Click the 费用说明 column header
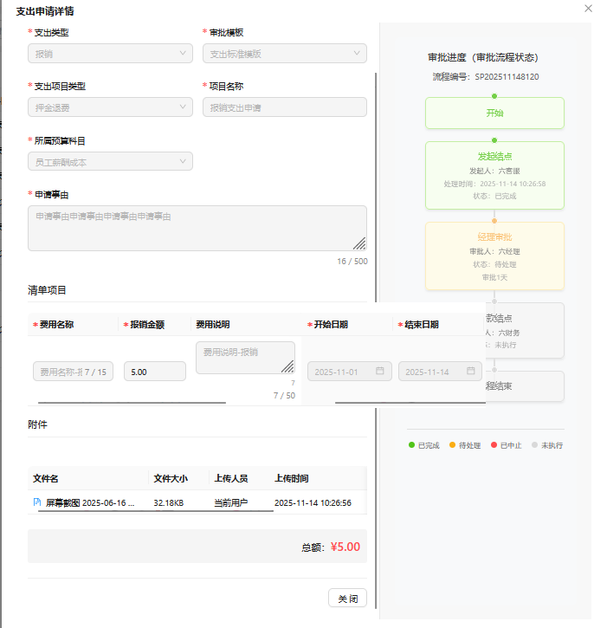The image size is (594, 628). [x=213, y=325]
